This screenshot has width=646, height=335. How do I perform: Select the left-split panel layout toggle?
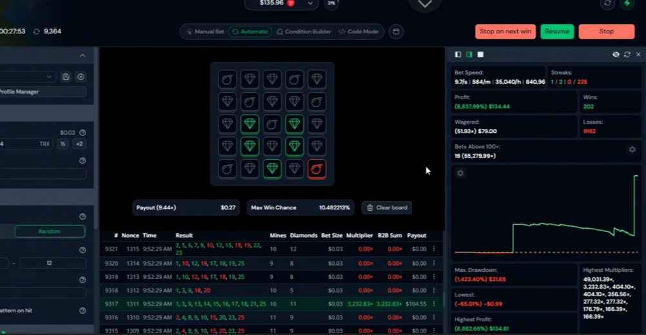(x=458, y=55)
